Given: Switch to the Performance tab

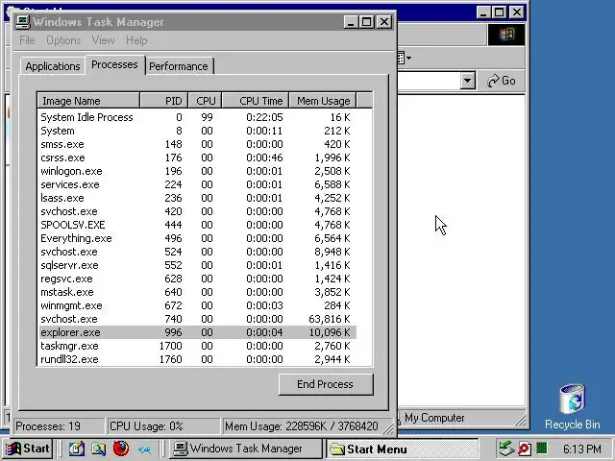Looking at the screenshot, I should pos(179,66).
